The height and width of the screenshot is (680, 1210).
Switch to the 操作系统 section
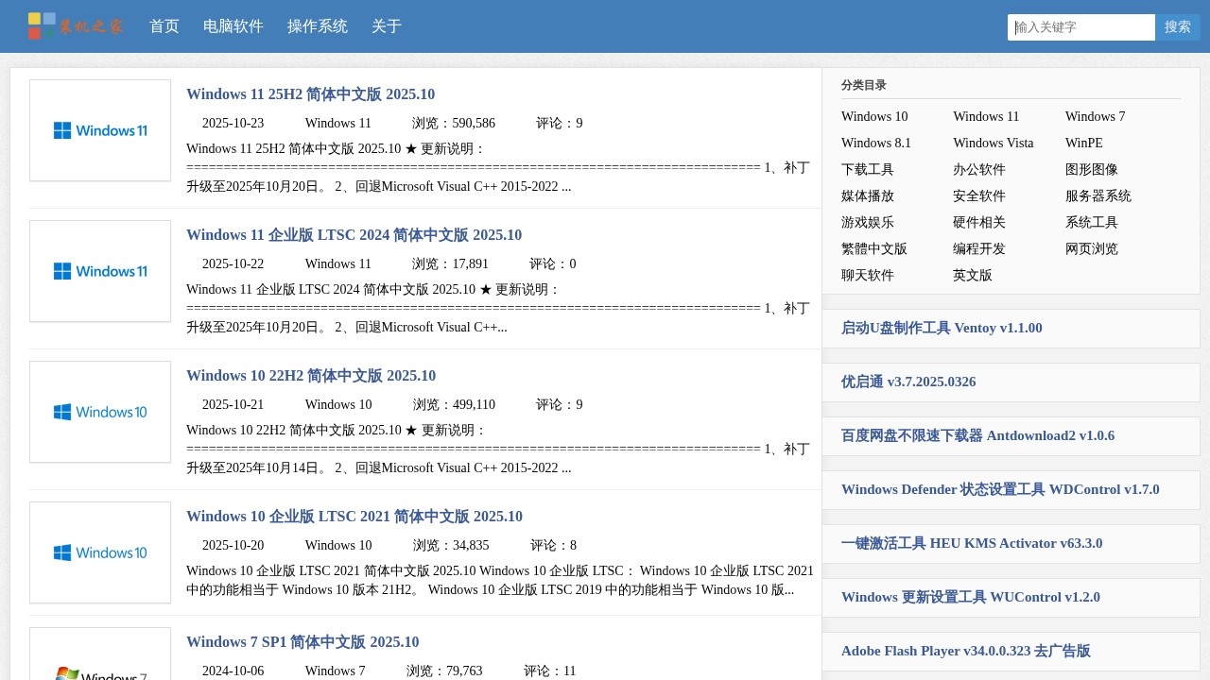tap(318, 26)
